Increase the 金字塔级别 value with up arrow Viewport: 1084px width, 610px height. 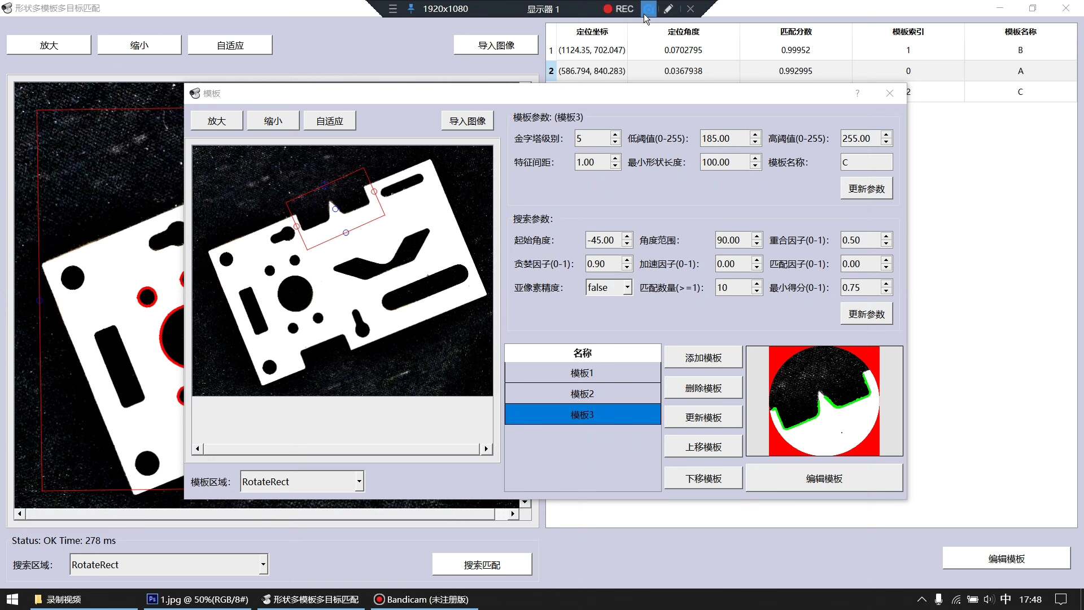coord(615,134)
